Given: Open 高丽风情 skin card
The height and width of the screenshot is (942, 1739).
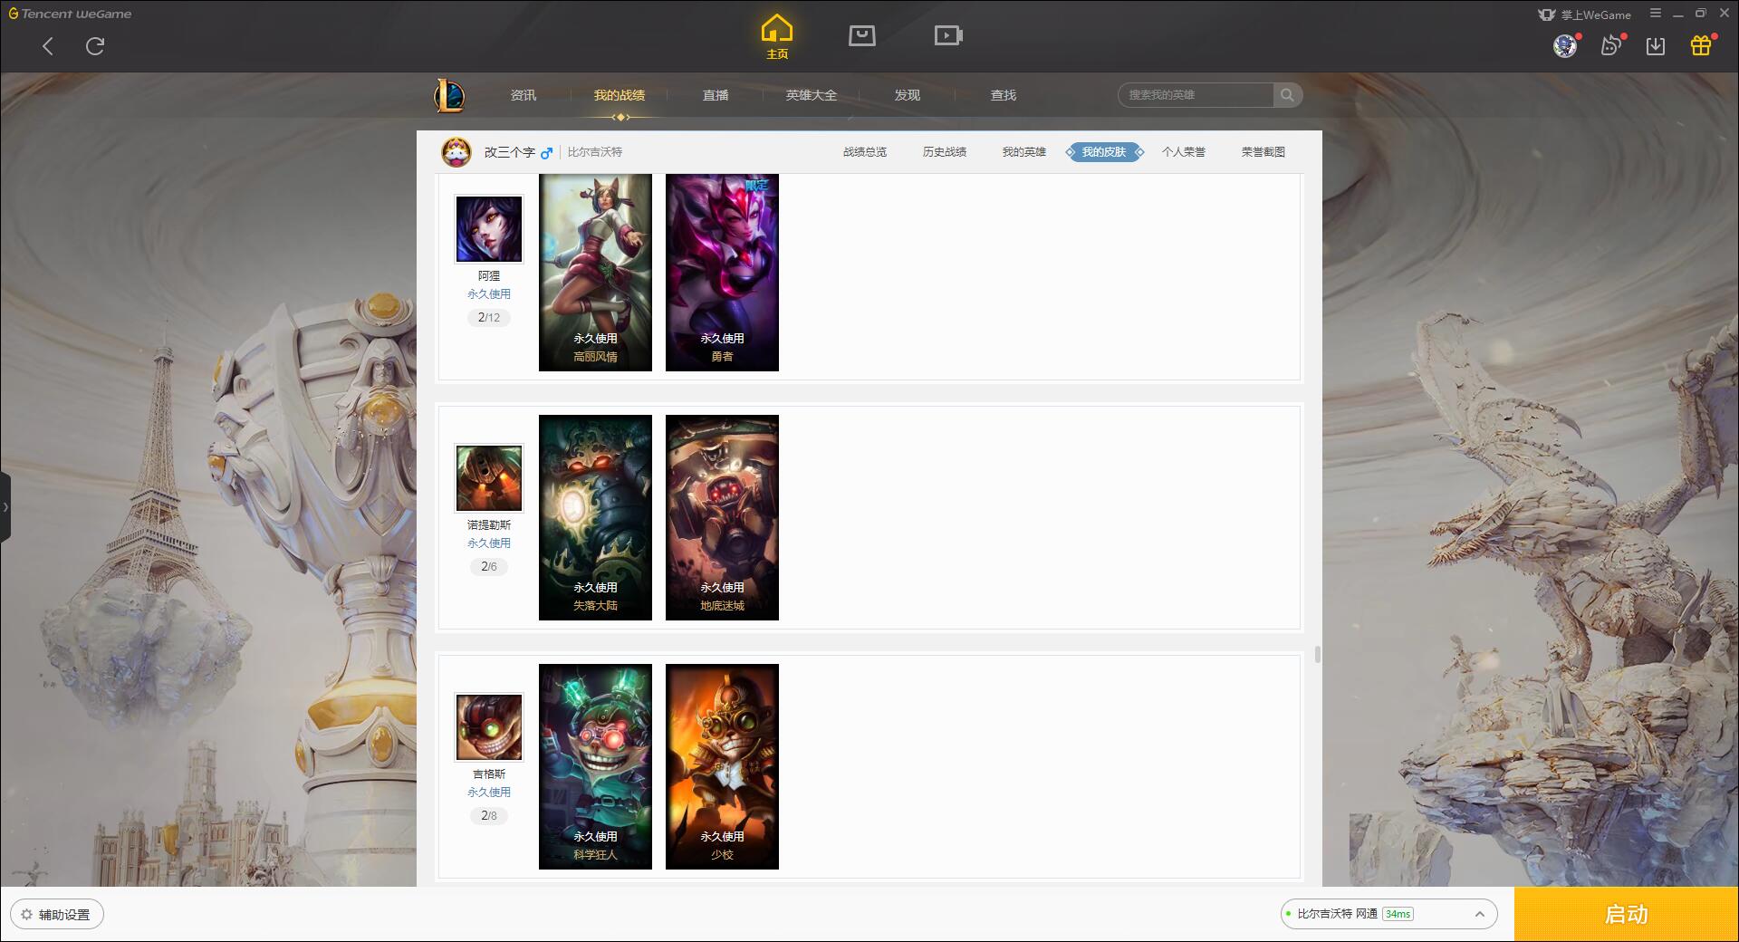Looking at the screenshot, I should [595, 273].
